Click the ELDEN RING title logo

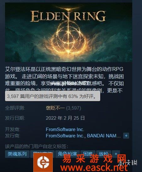(68, 16)
